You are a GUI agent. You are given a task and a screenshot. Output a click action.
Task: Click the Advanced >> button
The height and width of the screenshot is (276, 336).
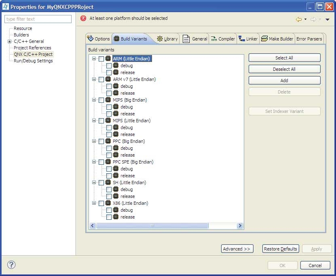tap(237, 249)
